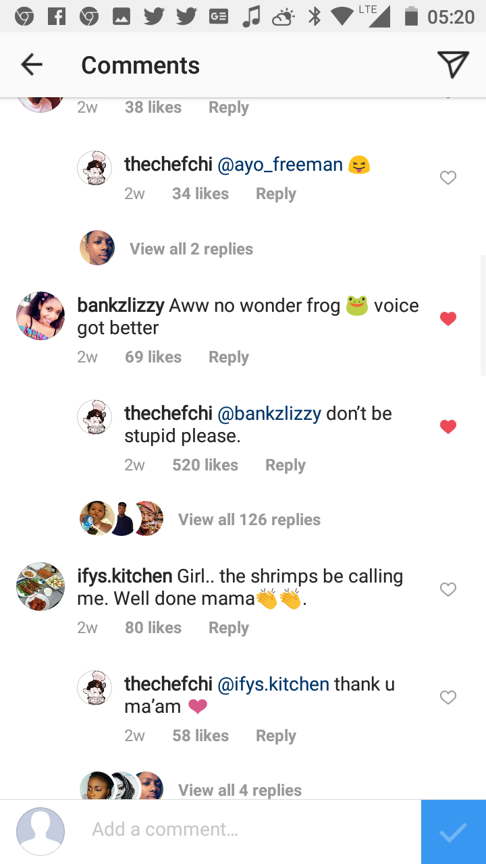This screenshot has height=864, width=486.
Task: Open the @bankzlizzy mention link
Action: tap(269, 413)
